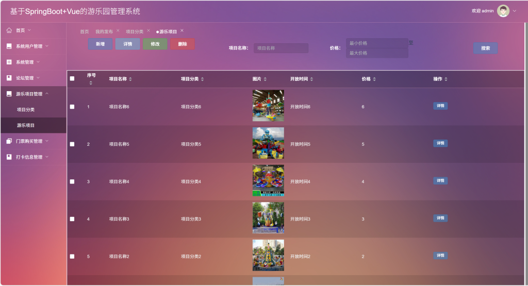Focus the 项目名称 search input
528x286 pixels.
(281, 48)
